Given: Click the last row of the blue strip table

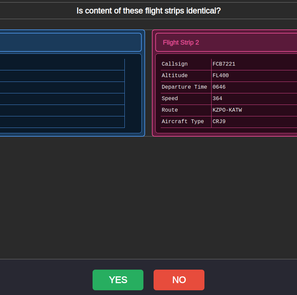Looking at the screenshot, I should click(61, 122).
